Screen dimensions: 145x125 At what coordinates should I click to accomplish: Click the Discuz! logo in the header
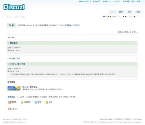(x=14, y=7)
